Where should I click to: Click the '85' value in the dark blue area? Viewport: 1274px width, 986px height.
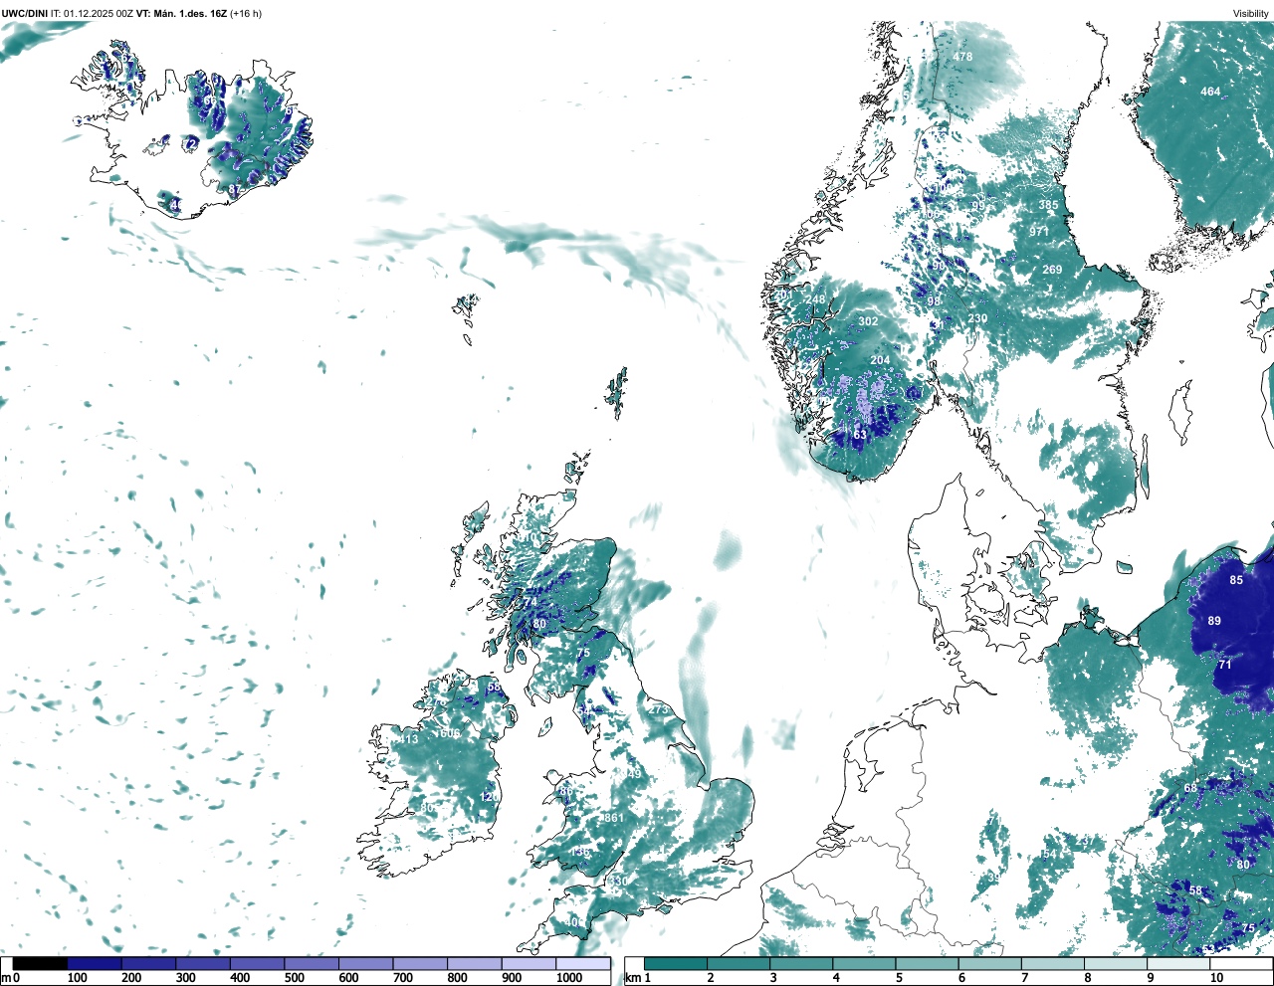click(1236, 580)
